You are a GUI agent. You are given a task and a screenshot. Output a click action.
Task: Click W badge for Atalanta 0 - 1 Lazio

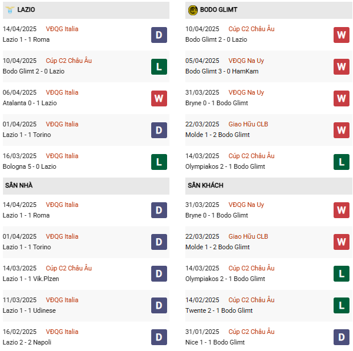159,98
